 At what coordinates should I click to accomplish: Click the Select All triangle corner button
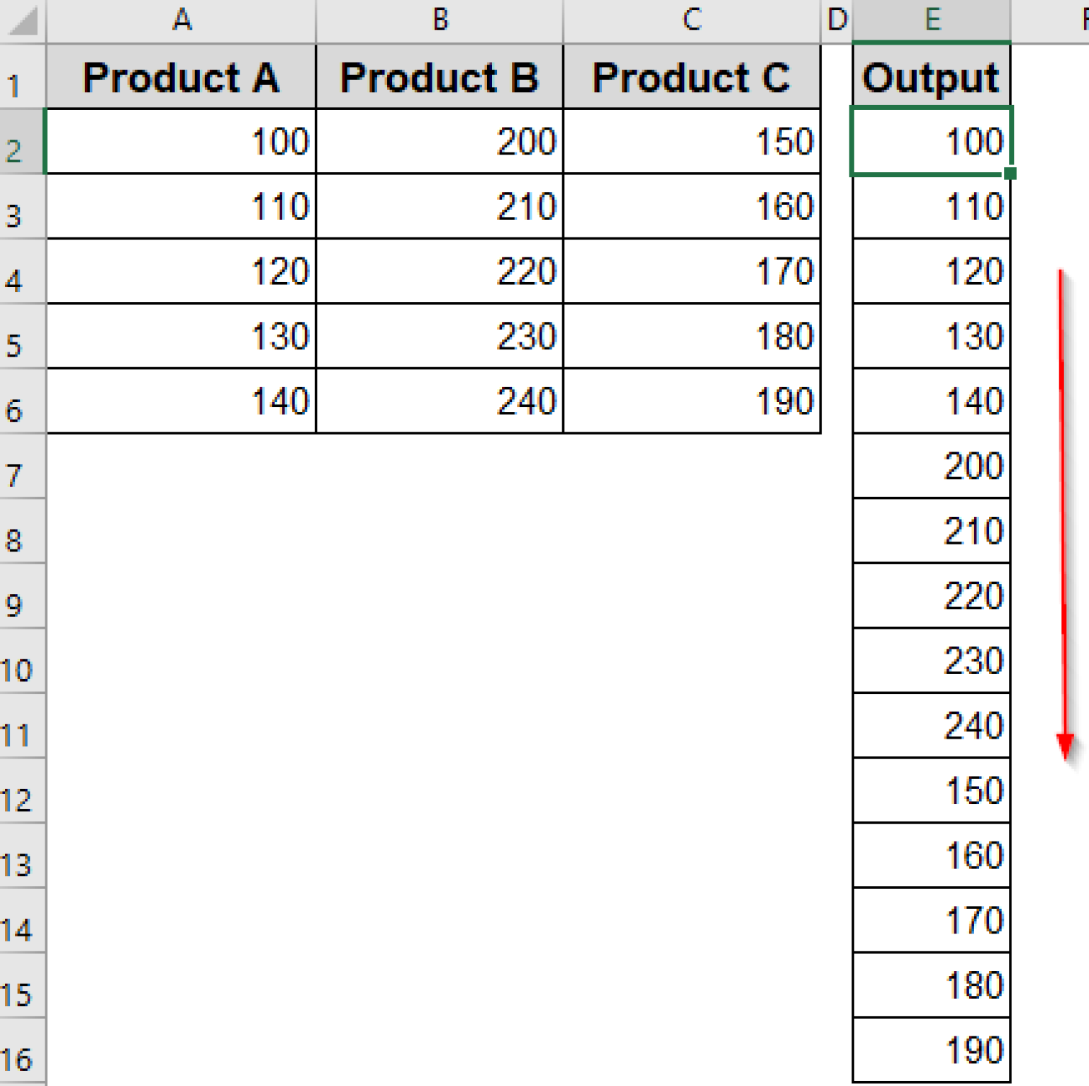click(21, 19)
